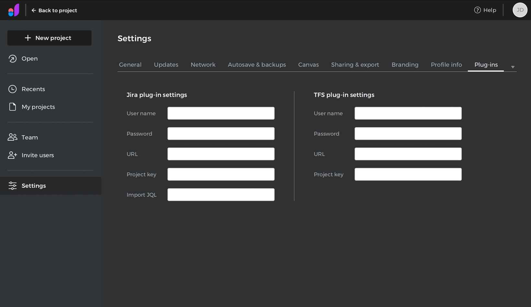This screenshot has width=531, height=307.
Task: Open the JD user avatar
Action: tap(520, 10)
